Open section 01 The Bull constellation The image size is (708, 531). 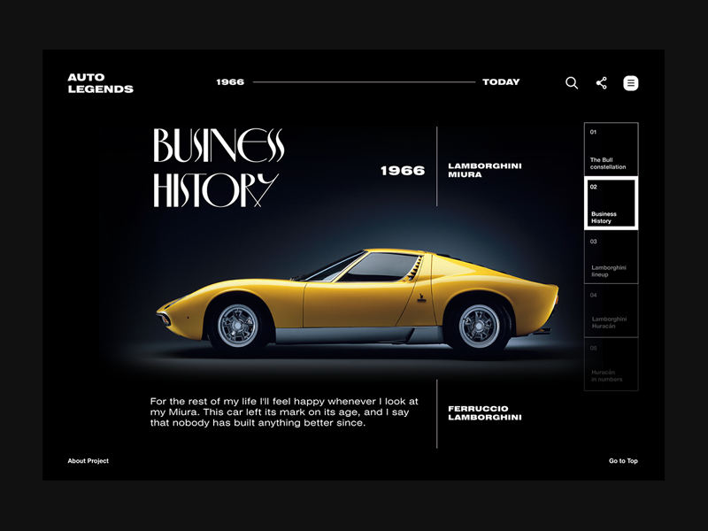pyautogui.click(x=611, y=149)
